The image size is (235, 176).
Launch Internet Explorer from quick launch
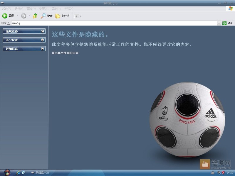(19, 172)
